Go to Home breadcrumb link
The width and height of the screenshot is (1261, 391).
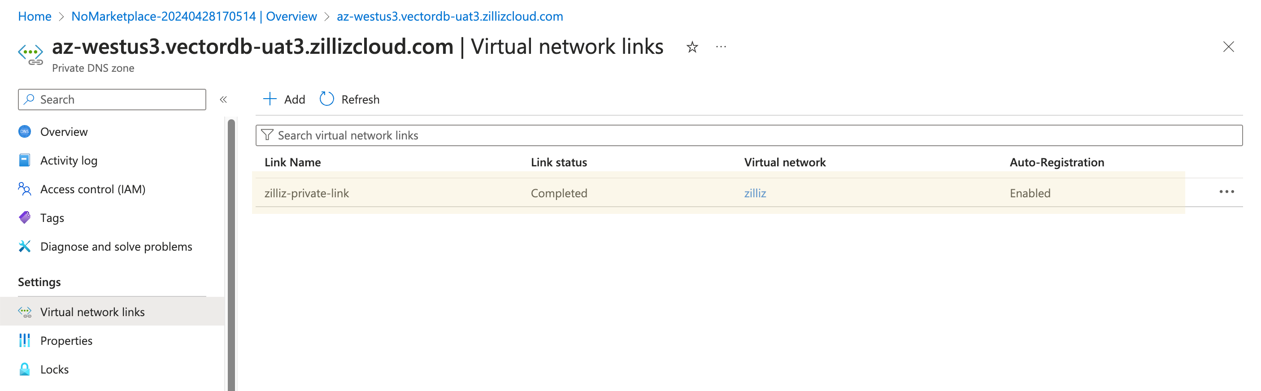click(35, 16)
